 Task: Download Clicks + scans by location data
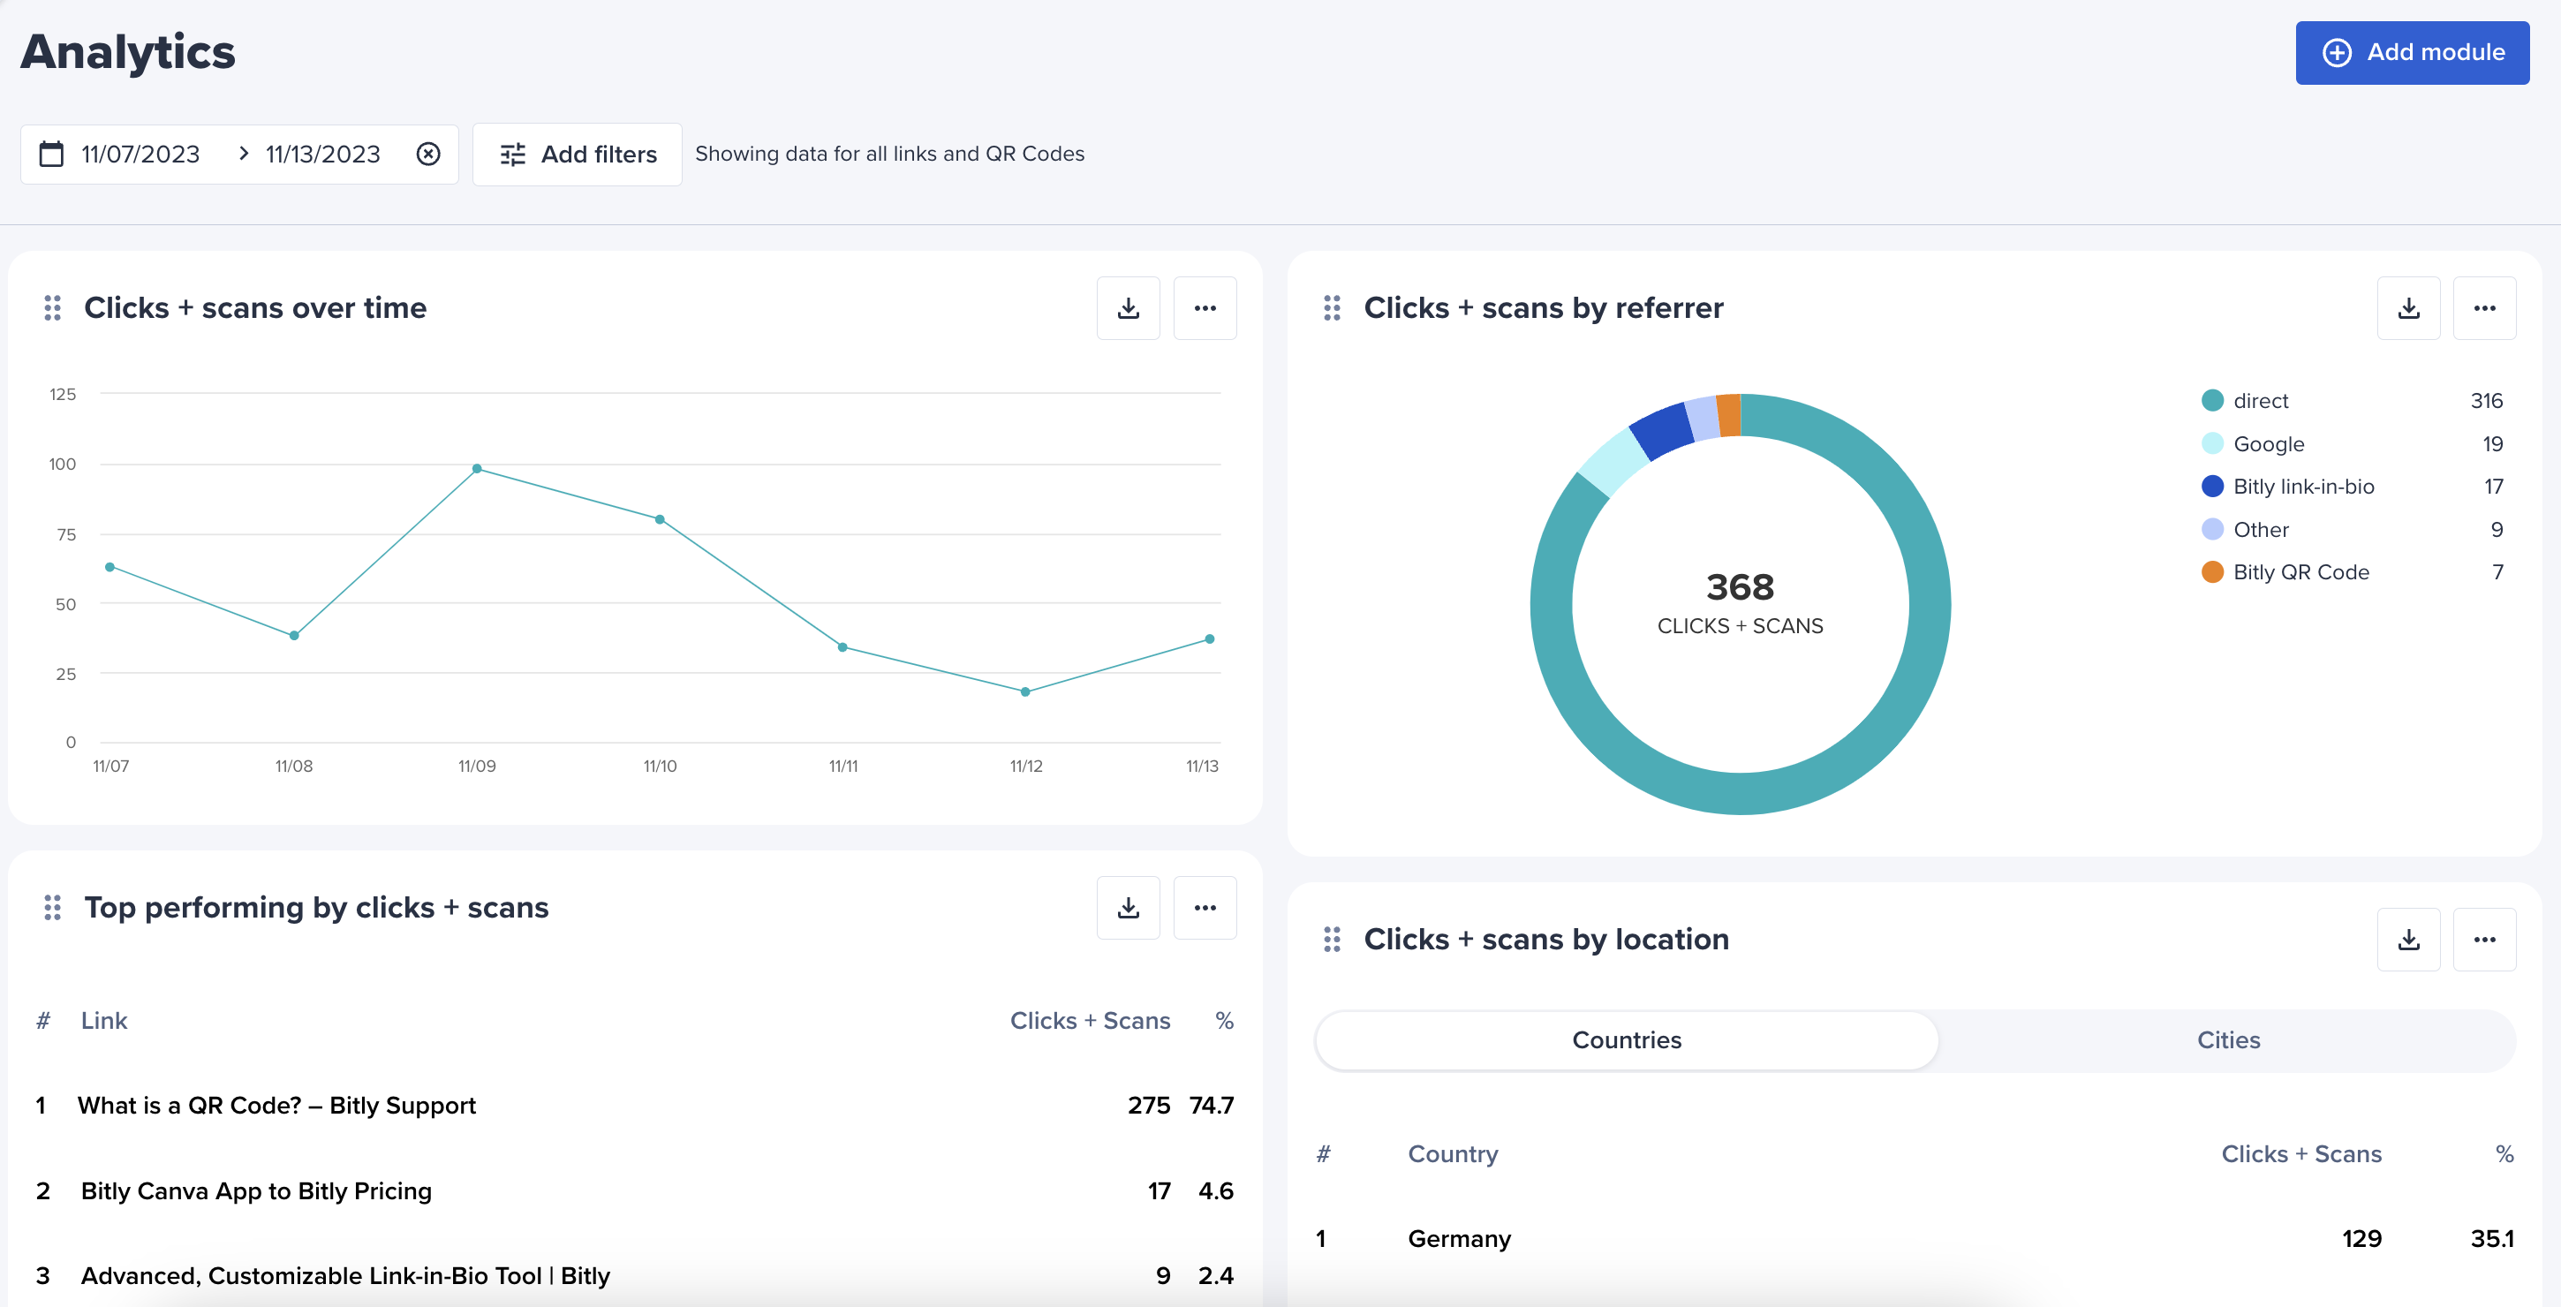tap(2407, 940)
